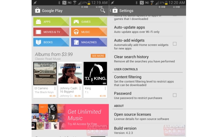Open the Auto-update apps setting
The image size is (218, 137).
148,29
